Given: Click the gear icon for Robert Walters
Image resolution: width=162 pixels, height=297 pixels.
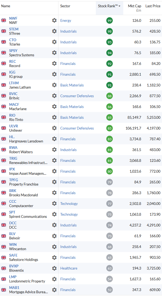Looking at the screenshot, I should click(54, 150).
